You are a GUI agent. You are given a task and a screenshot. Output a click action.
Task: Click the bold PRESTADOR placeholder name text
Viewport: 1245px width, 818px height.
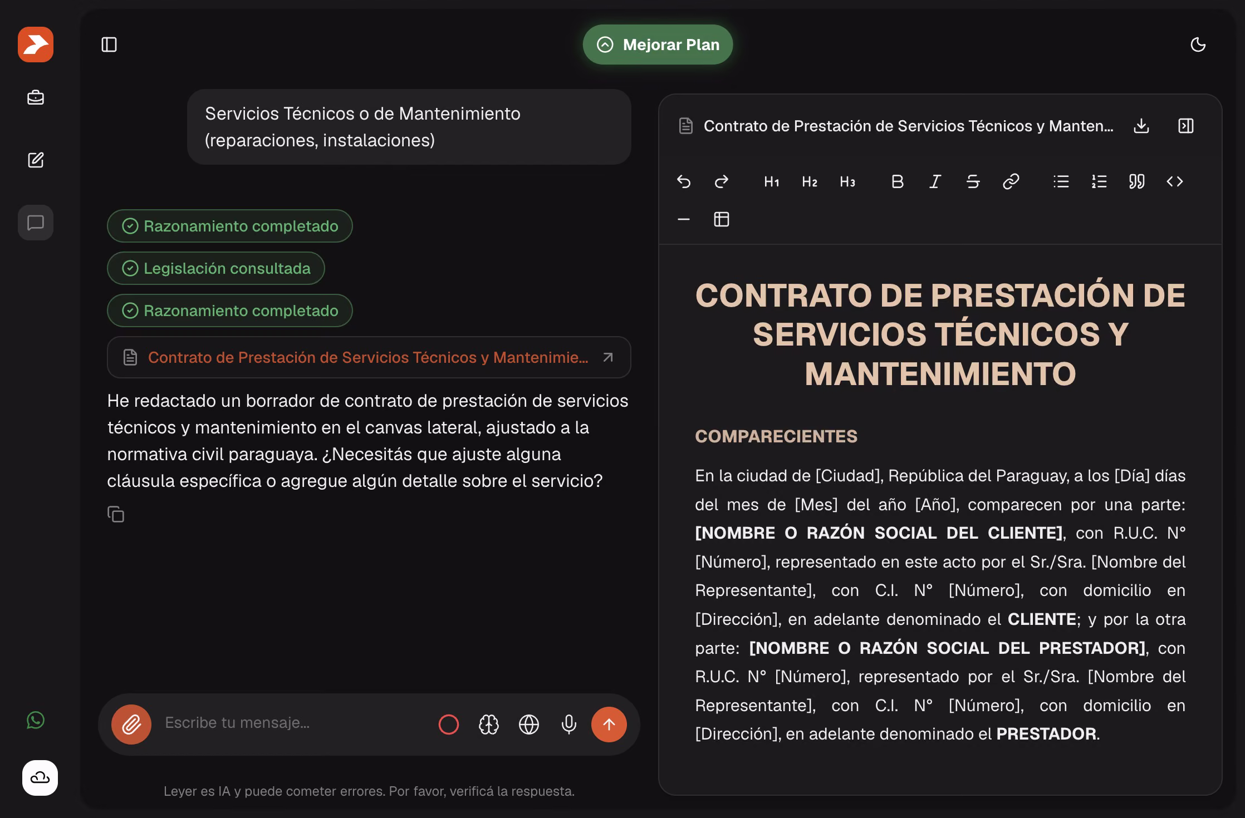(x=947, y=648)
